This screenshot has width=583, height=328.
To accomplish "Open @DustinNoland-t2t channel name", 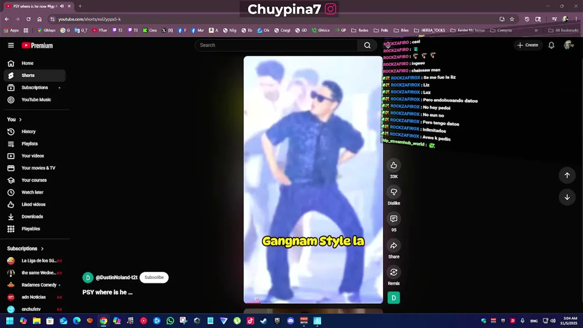I will click(117, 277).
